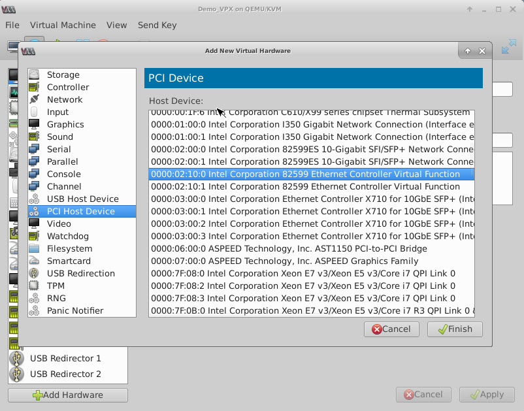Click the Controller card icon
This screenshot has height=411, width=524.
tap(34, 87)
